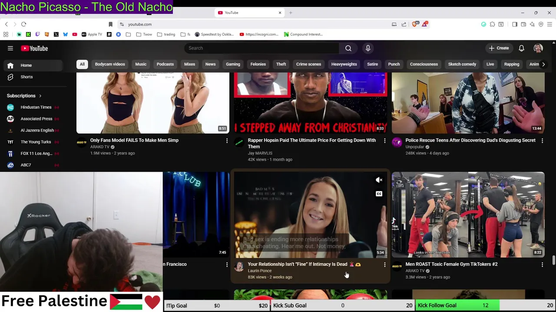Viewport: 556px width, 312px height.
Task: Open Jay MARVLIS channel name
Action: pos(260,153)
